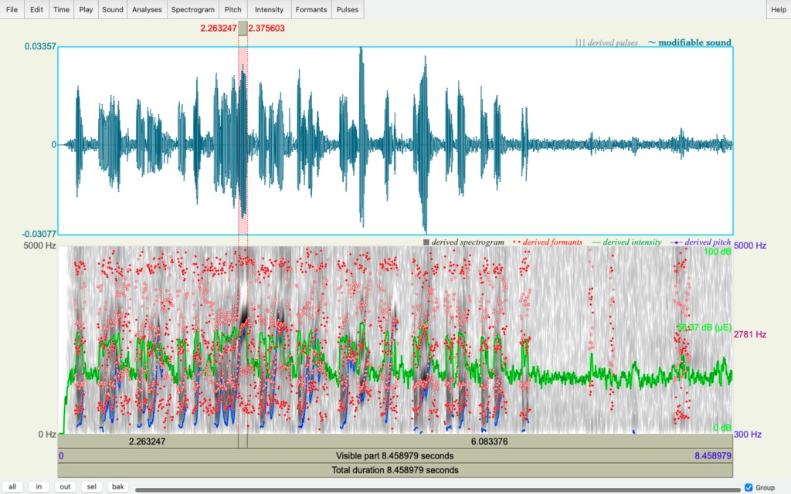Image resolution: width=791 pixels, height=494 pixels.
Task: Click the 'derived intensity' legend label
Action: point(632,242)
